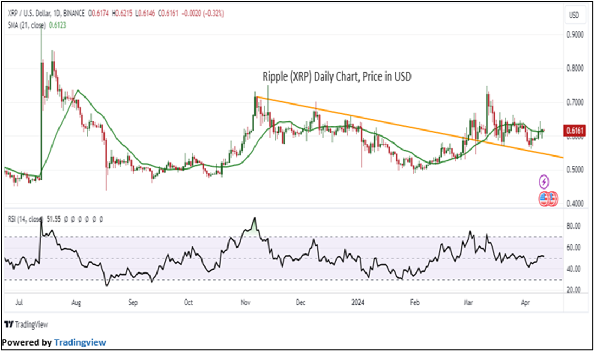The image size is (594, 351).
Task: Click the RSI 80.00 axis label
Action: 573,226
